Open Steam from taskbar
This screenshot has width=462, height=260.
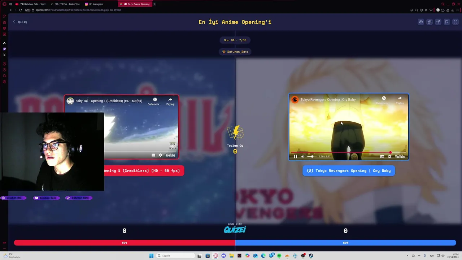click(311, 256)
